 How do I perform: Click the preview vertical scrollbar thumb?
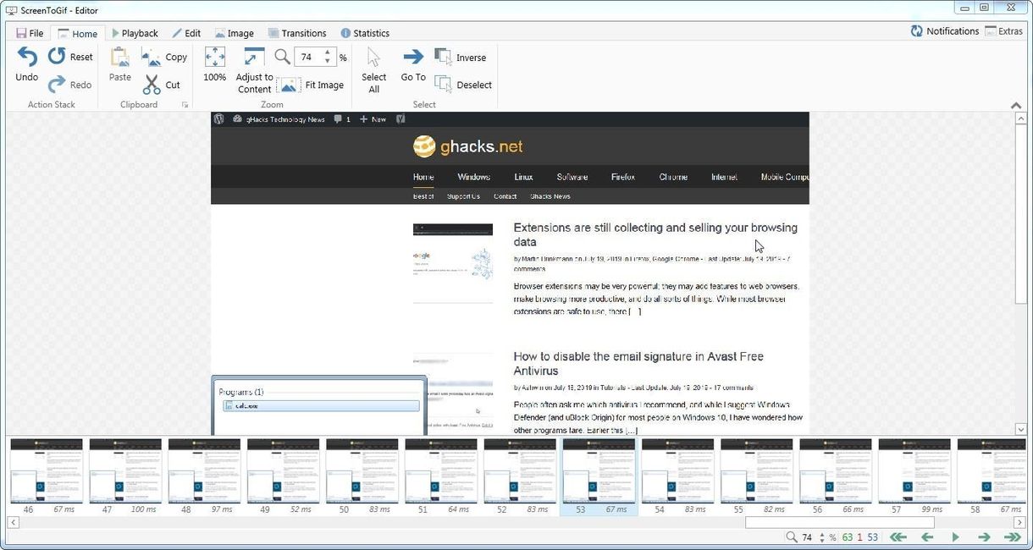pos(1021,215)
